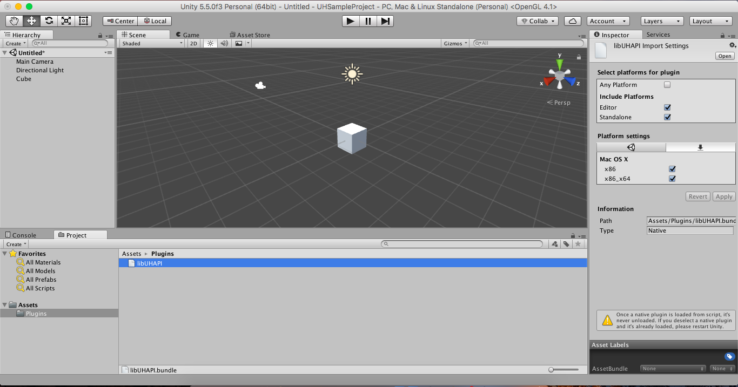Toggle the Center pivot button

(x=120, y=21)
